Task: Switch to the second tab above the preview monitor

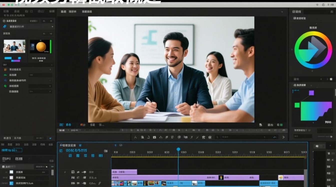Action: point(72,12)
